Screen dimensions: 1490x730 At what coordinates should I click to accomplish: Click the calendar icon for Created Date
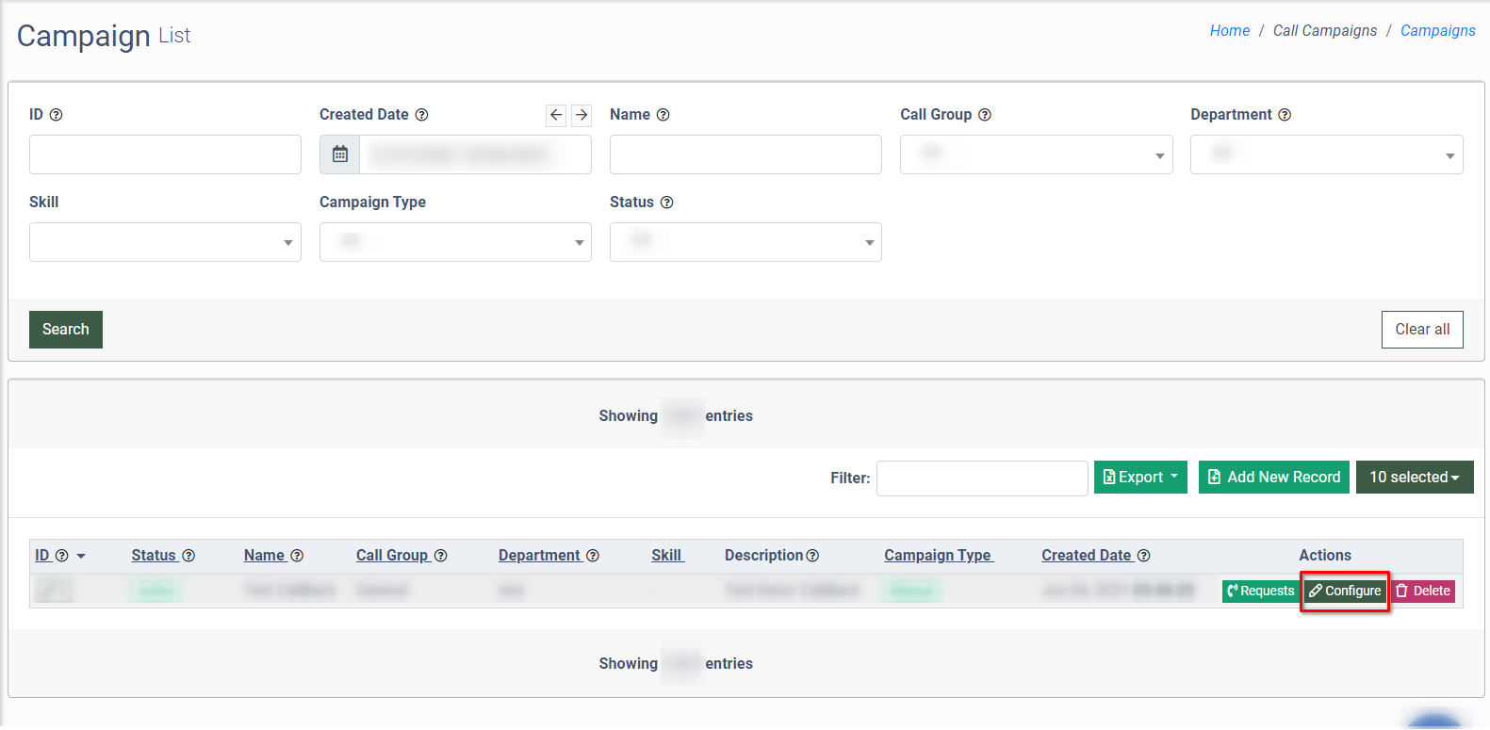click(x=340, y=154)
